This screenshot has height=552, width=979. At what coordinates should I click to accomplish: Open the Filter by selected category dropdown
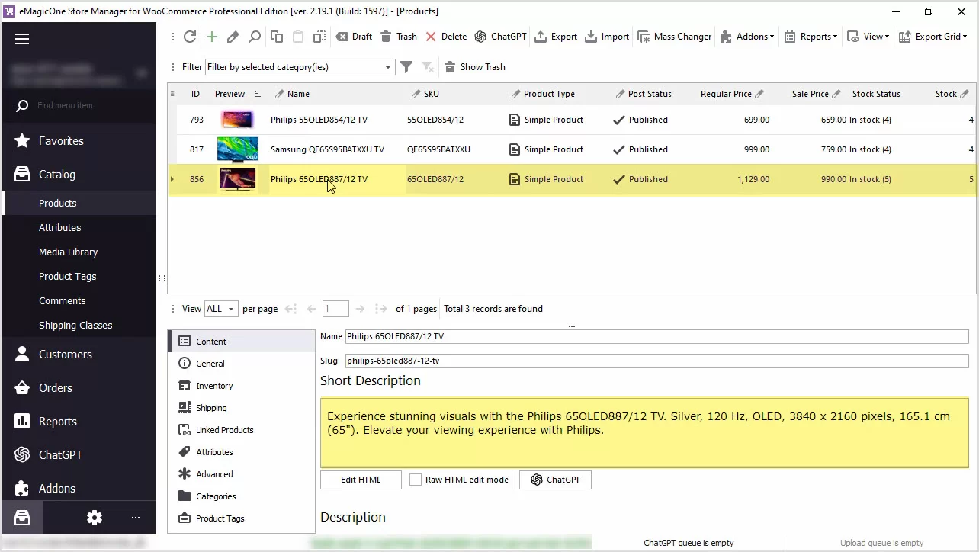[x=387, y=67]
